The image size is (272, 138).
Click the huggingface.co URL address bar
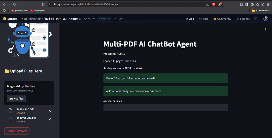point(86,4)
